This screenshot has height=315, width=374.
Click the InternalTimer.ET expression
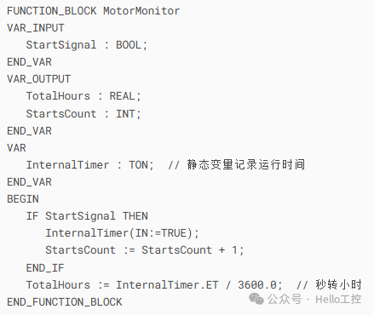[x=167, y=285]
